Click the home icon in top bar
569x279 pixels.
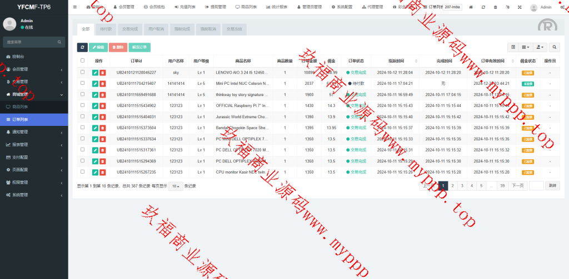pyautogui.click(x=471, y=7)
